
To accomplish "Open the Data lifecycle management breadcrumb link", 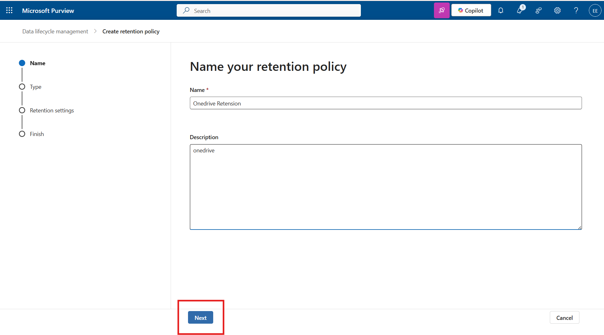I will (x=55, y=31).
